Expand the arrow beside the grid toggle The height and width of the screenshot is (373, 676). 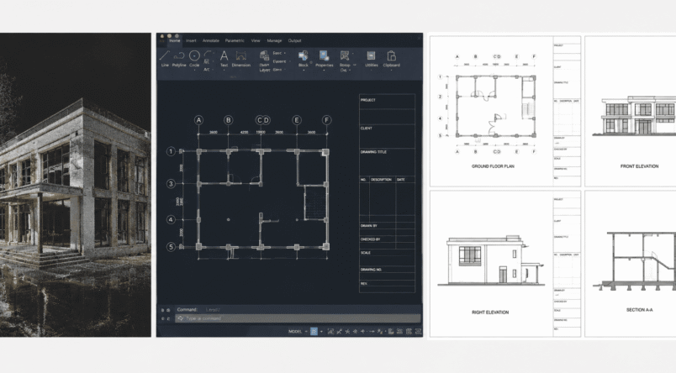coord(321,331)
